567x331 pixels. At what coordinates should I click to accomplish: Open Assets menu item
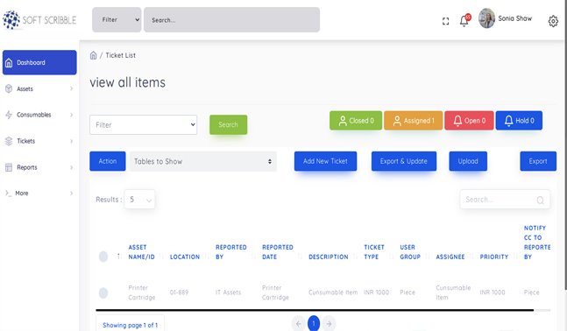tap(39, 88)
